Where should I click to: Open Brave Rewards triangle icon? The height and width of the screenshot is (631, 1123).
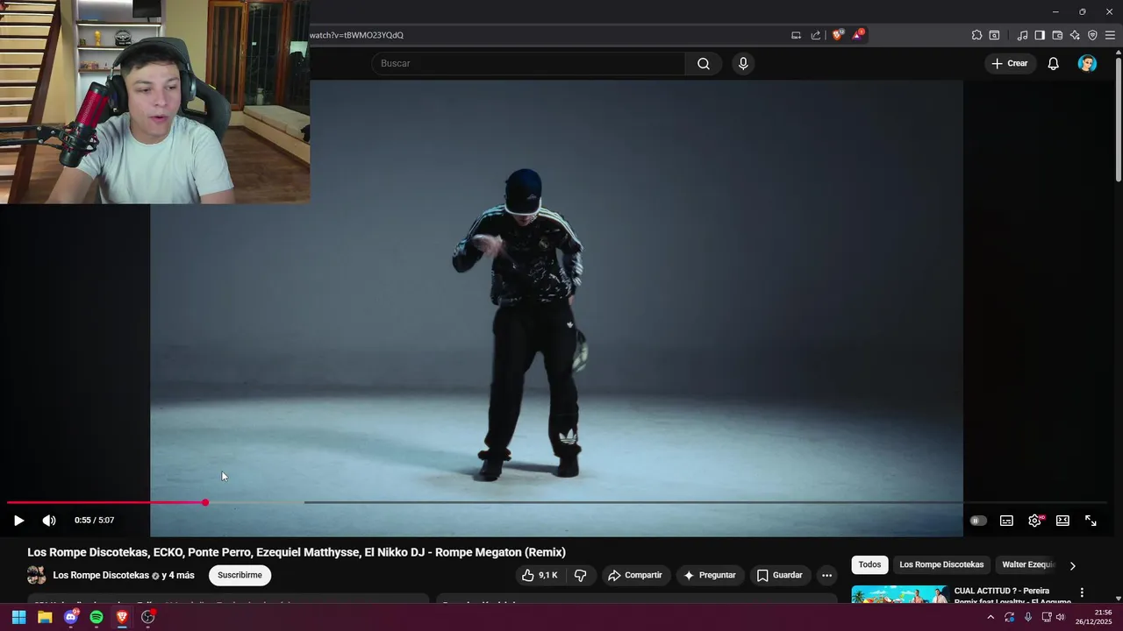coord(858,35)
